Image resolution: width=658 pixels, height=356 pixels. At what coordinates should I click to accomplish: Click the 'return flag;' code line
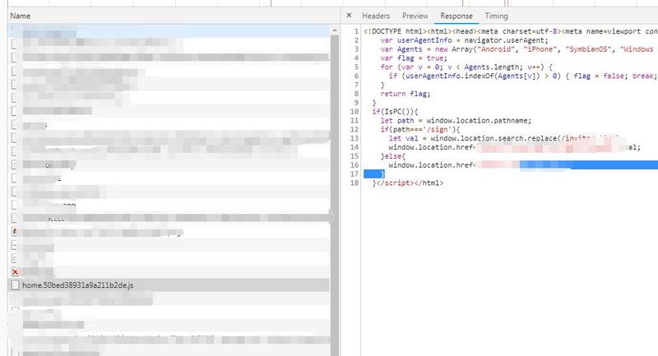tap(405, 94)
